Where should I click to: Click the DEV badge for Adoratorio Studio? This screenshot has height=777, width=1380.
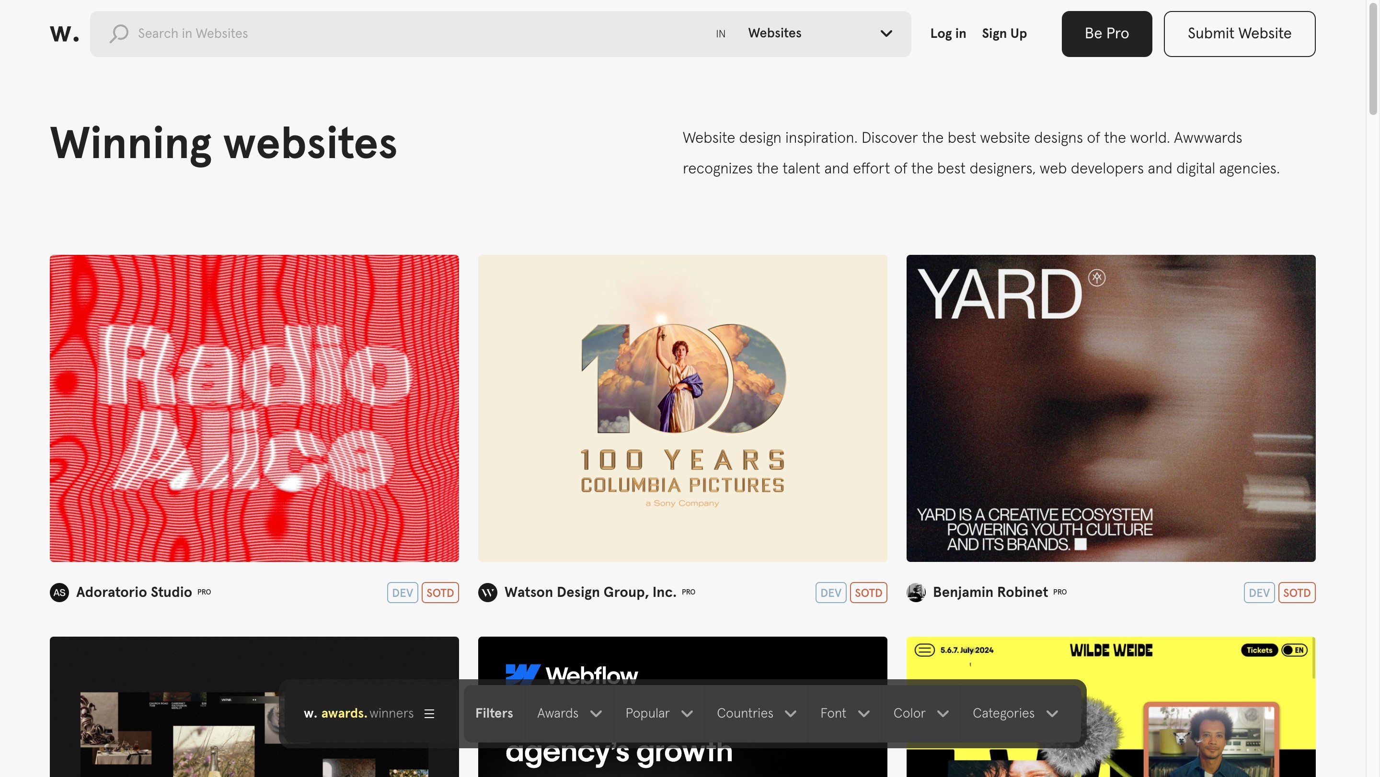[402, 593]
